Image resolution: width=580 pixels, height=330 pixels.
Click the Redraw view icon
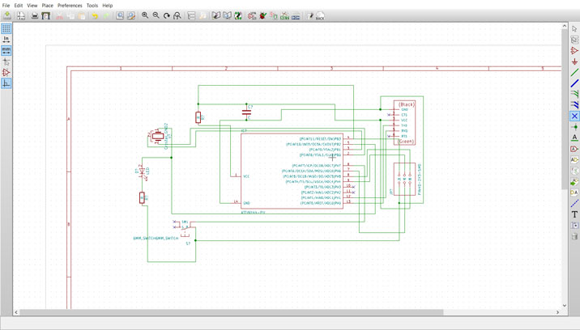pyautogui.click(x=166, y=15)
